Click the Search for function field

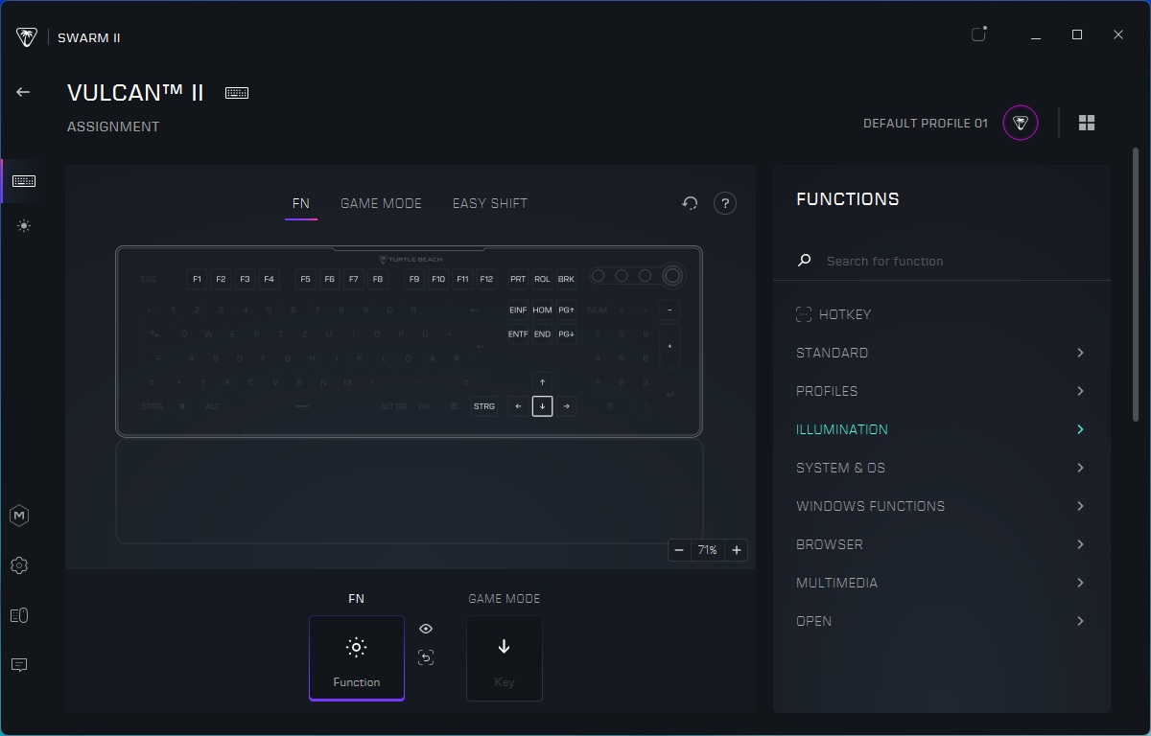click(942, 261)
